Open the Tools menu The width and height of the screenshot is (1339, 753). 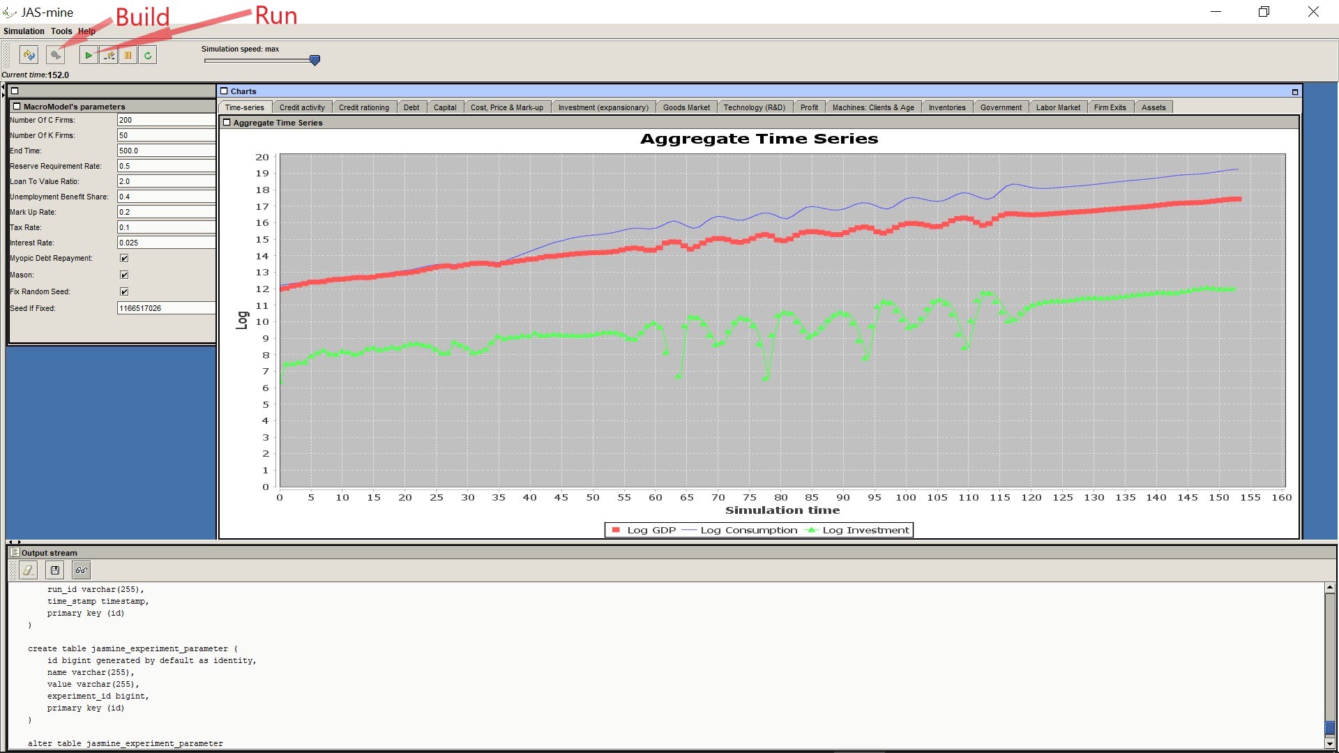pyautogui.click(x=61, y=31)
